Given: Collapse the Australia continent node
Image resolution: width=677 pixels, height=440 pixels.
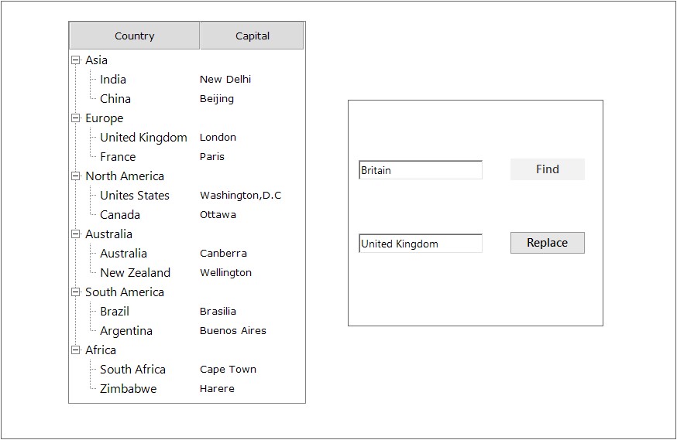Looking at the screenshot, I should pyautogui.click(x=76, y=234).
